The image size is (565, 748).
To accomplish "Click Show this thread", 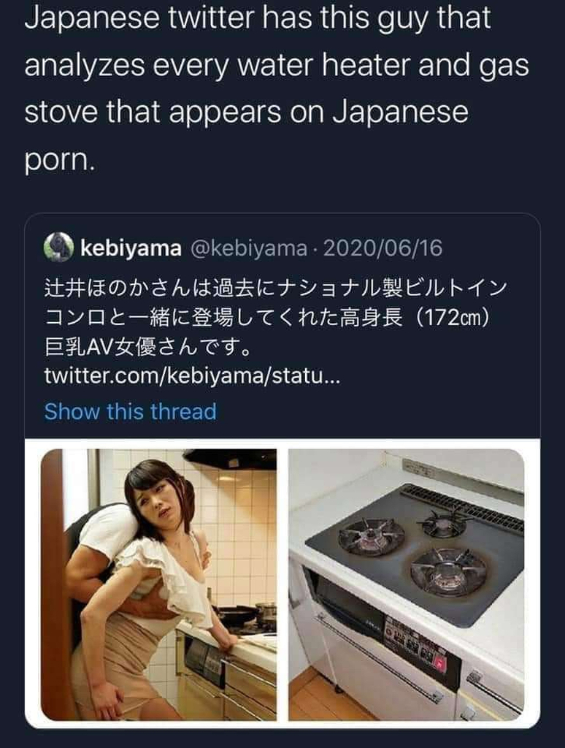I will click(130, 411).
